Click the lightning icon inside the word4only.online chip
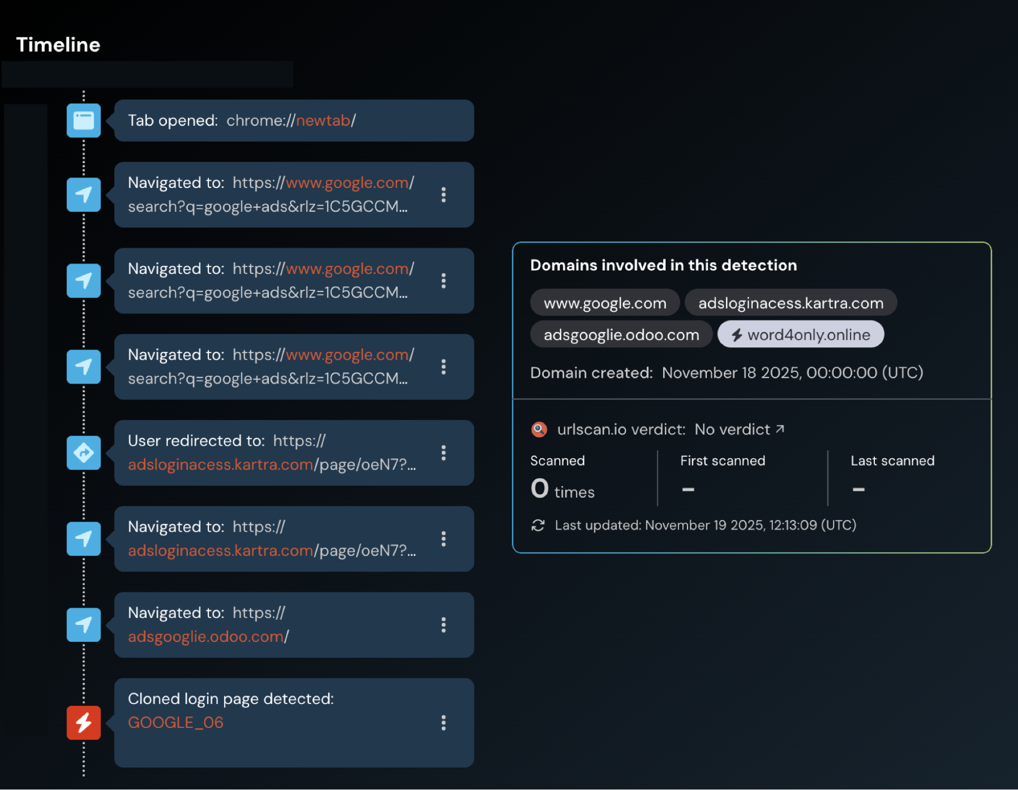Viewport: 1018px width, 790px height. (736, 334)
